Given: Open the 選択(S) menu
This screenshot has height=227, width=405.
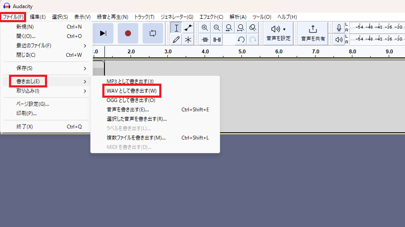Looking at the screenshot, I should (x=60, y=17).
